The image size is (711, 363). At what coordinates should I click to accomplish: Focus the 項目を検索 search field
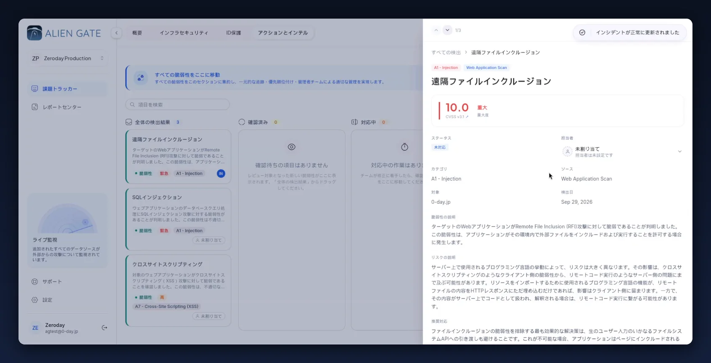point(178,104)
